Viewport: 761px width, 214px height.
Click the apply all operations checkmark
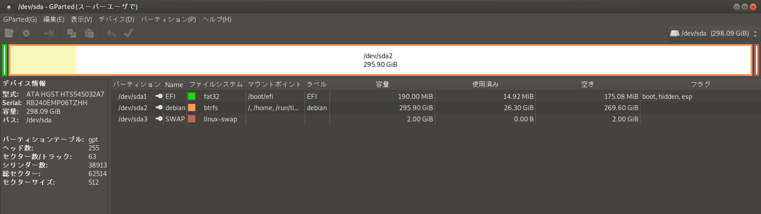(128, 33)
